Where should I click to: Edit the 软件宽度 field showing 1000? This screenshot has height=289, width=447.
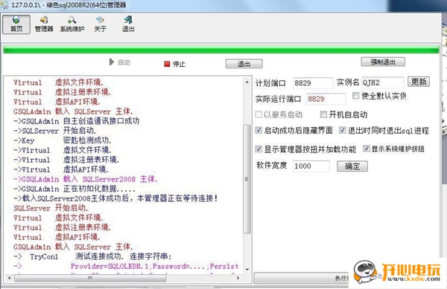point(311,166)
